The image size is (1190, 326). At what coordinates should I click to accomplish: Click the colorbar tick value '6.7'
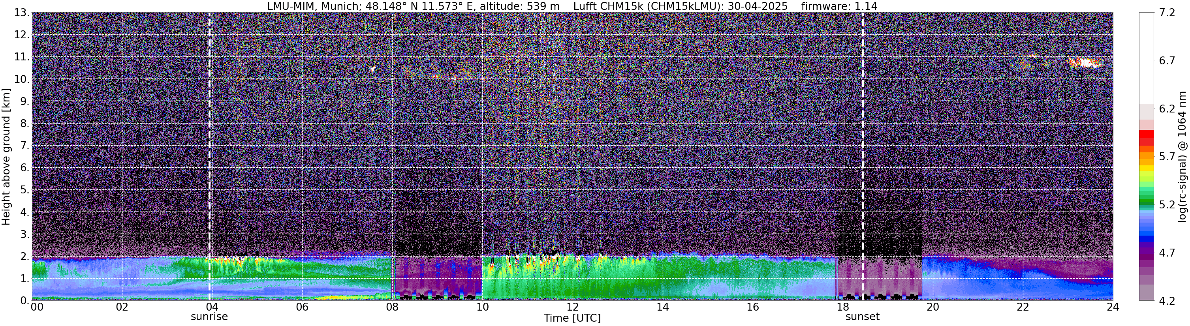[x=1167, y=61]
